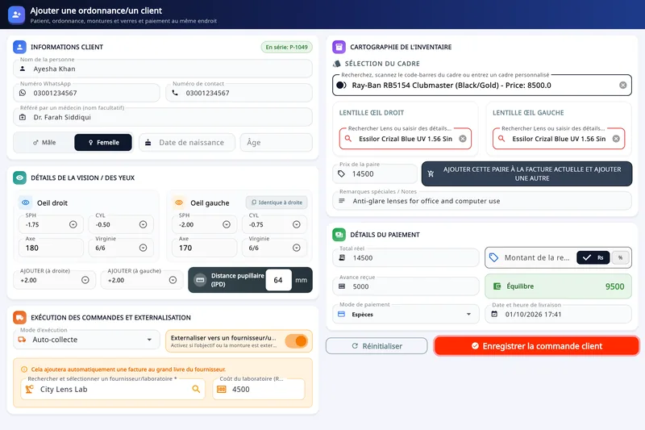645x430 pixels.
Task: Open right eye CYL -0.50 dropdown
Action: (144, 224)
